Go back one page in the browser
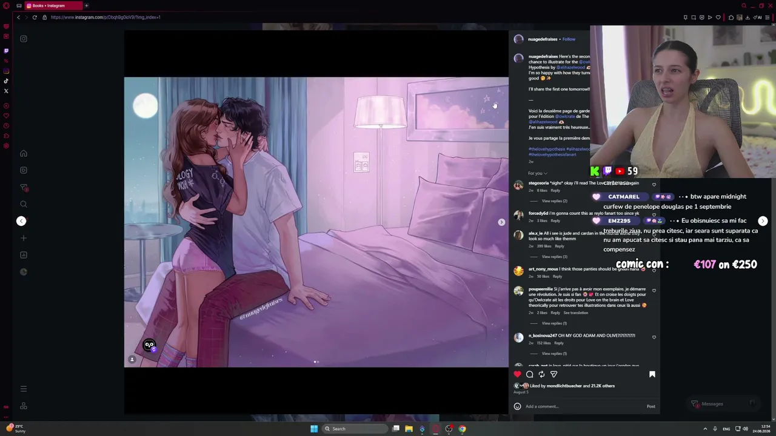The image size is (776, 436). [19, 18]
